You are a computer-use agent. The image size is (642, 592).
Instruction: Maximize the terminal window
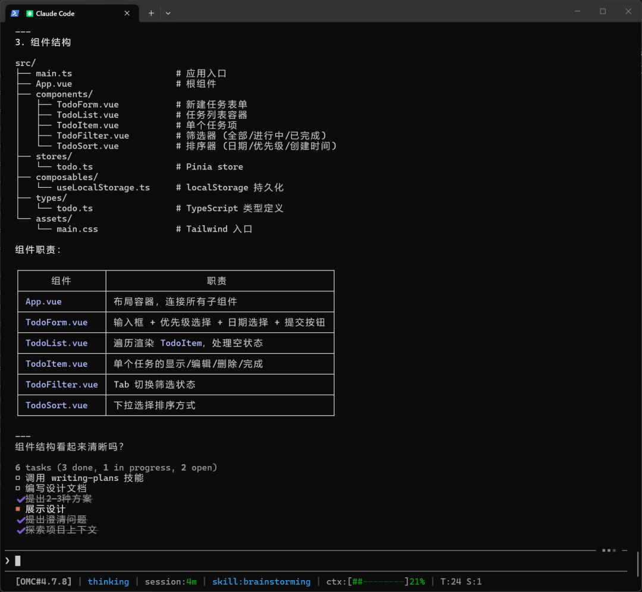tap(603, 11)
